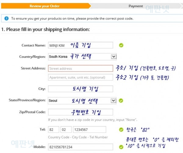183x153 pixels.
Task: Click the blue info icon in the notice bar
Action: tap(6, 18)
